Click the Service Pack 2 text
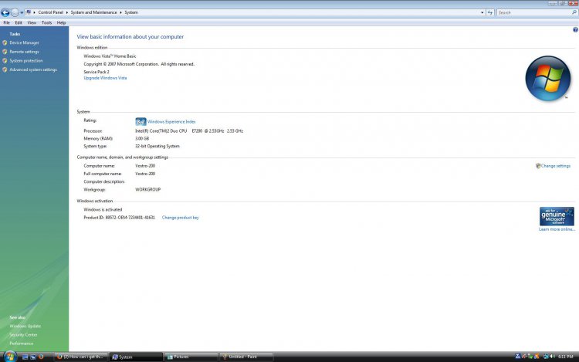Screen dimensions: 579x362 coord(96,72)
